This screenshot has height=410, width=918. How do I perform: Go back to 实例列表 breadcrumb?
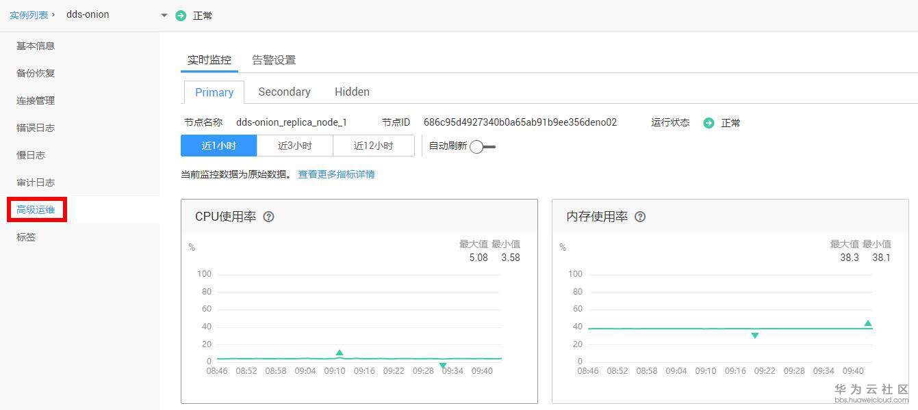point(29,14)
